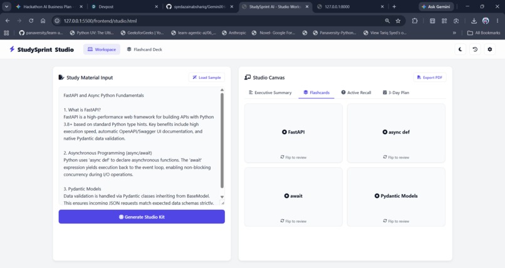Open the browser extensions puzzle icon

(415, 21)
